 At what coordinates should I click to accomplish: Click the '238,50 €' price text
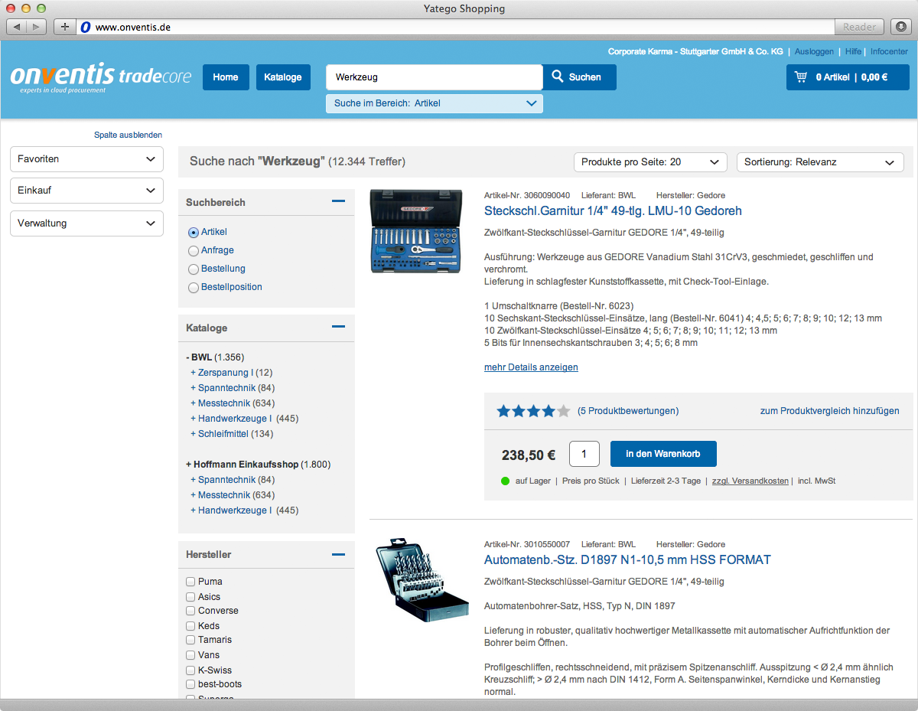point(529,455)
